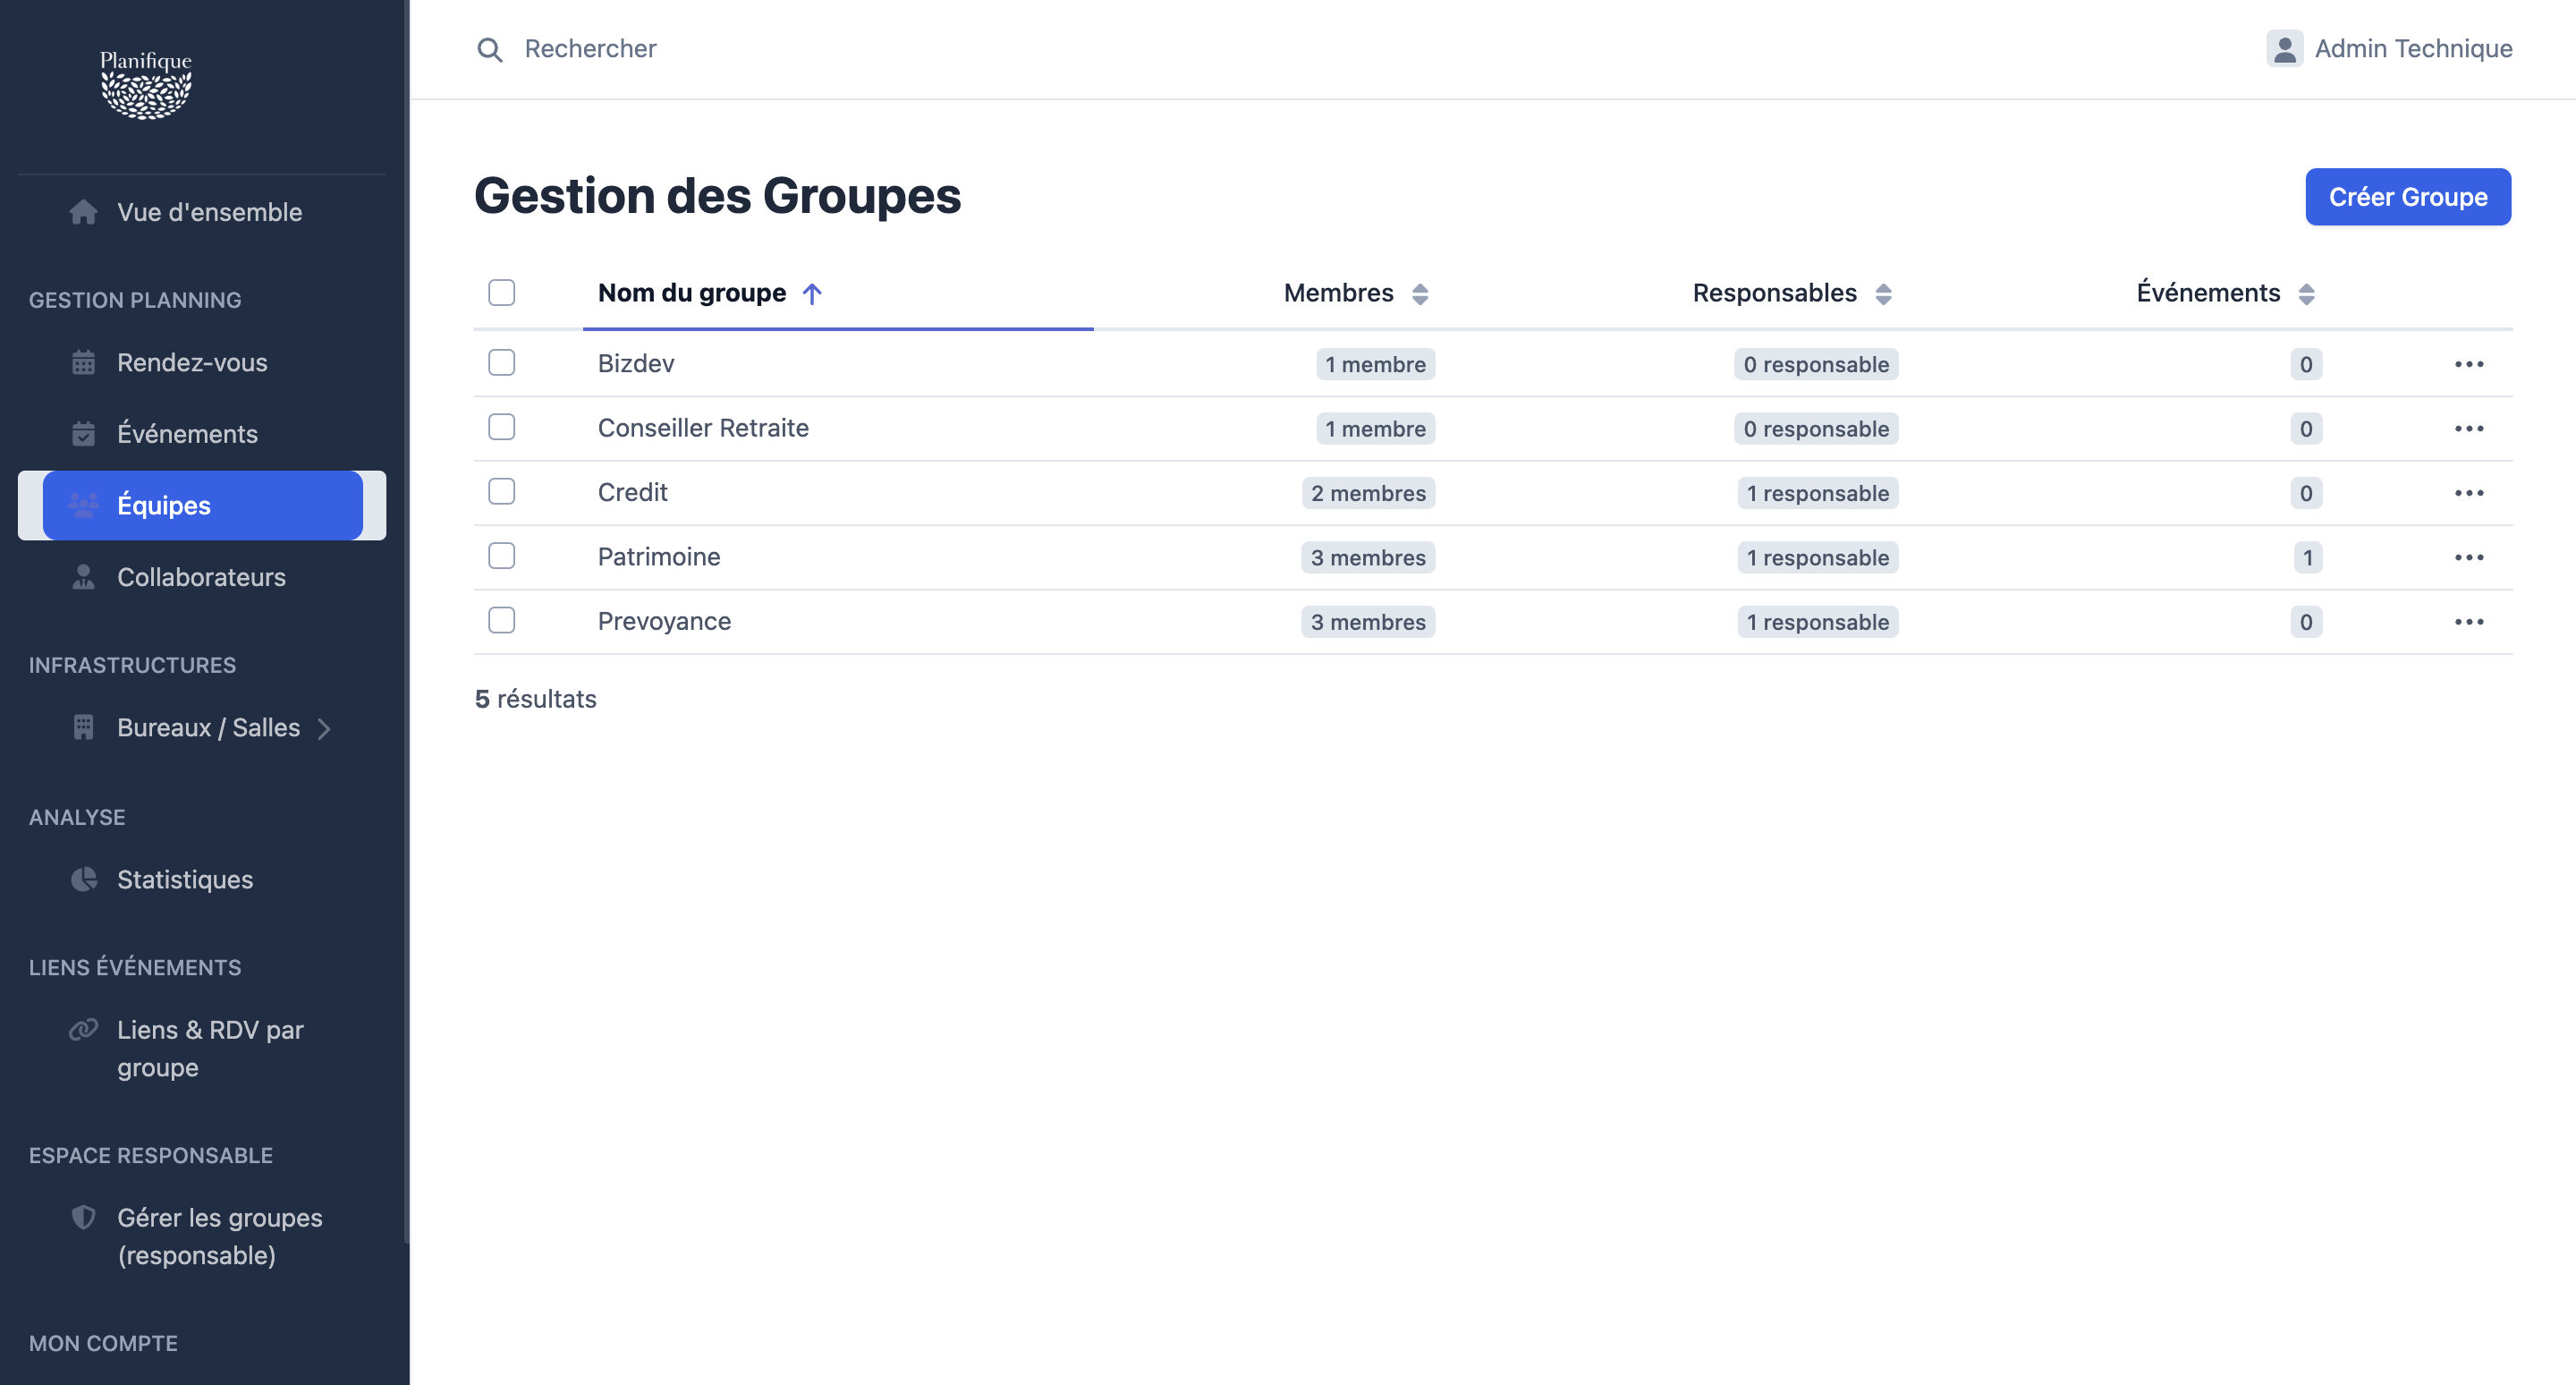The height and width of the screenshot is (1385, 2576).
Task: Open the Admin Technique account menu
Action: (x=2389, y=48)
